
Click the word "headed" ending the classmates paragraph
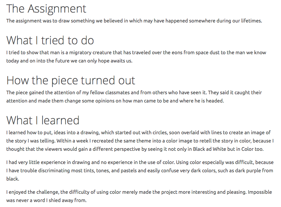pyautogui.click(x=216, y=101)
